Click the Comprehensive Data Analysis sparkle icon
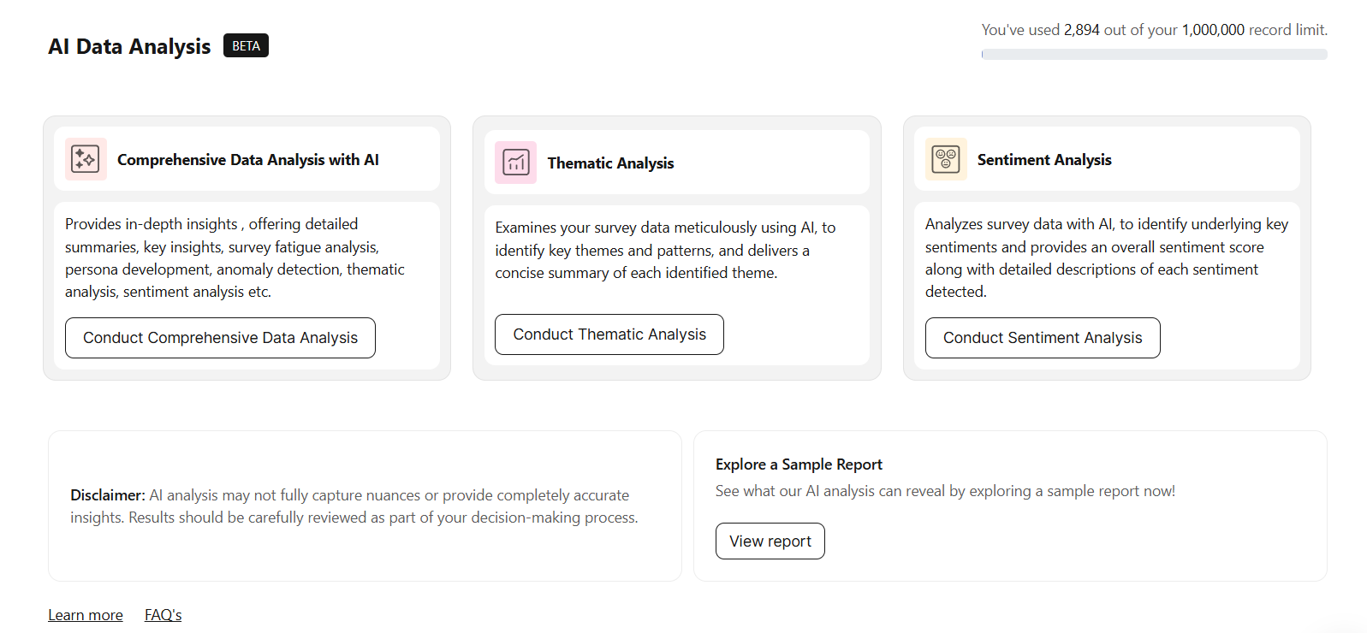 point(86,159)
